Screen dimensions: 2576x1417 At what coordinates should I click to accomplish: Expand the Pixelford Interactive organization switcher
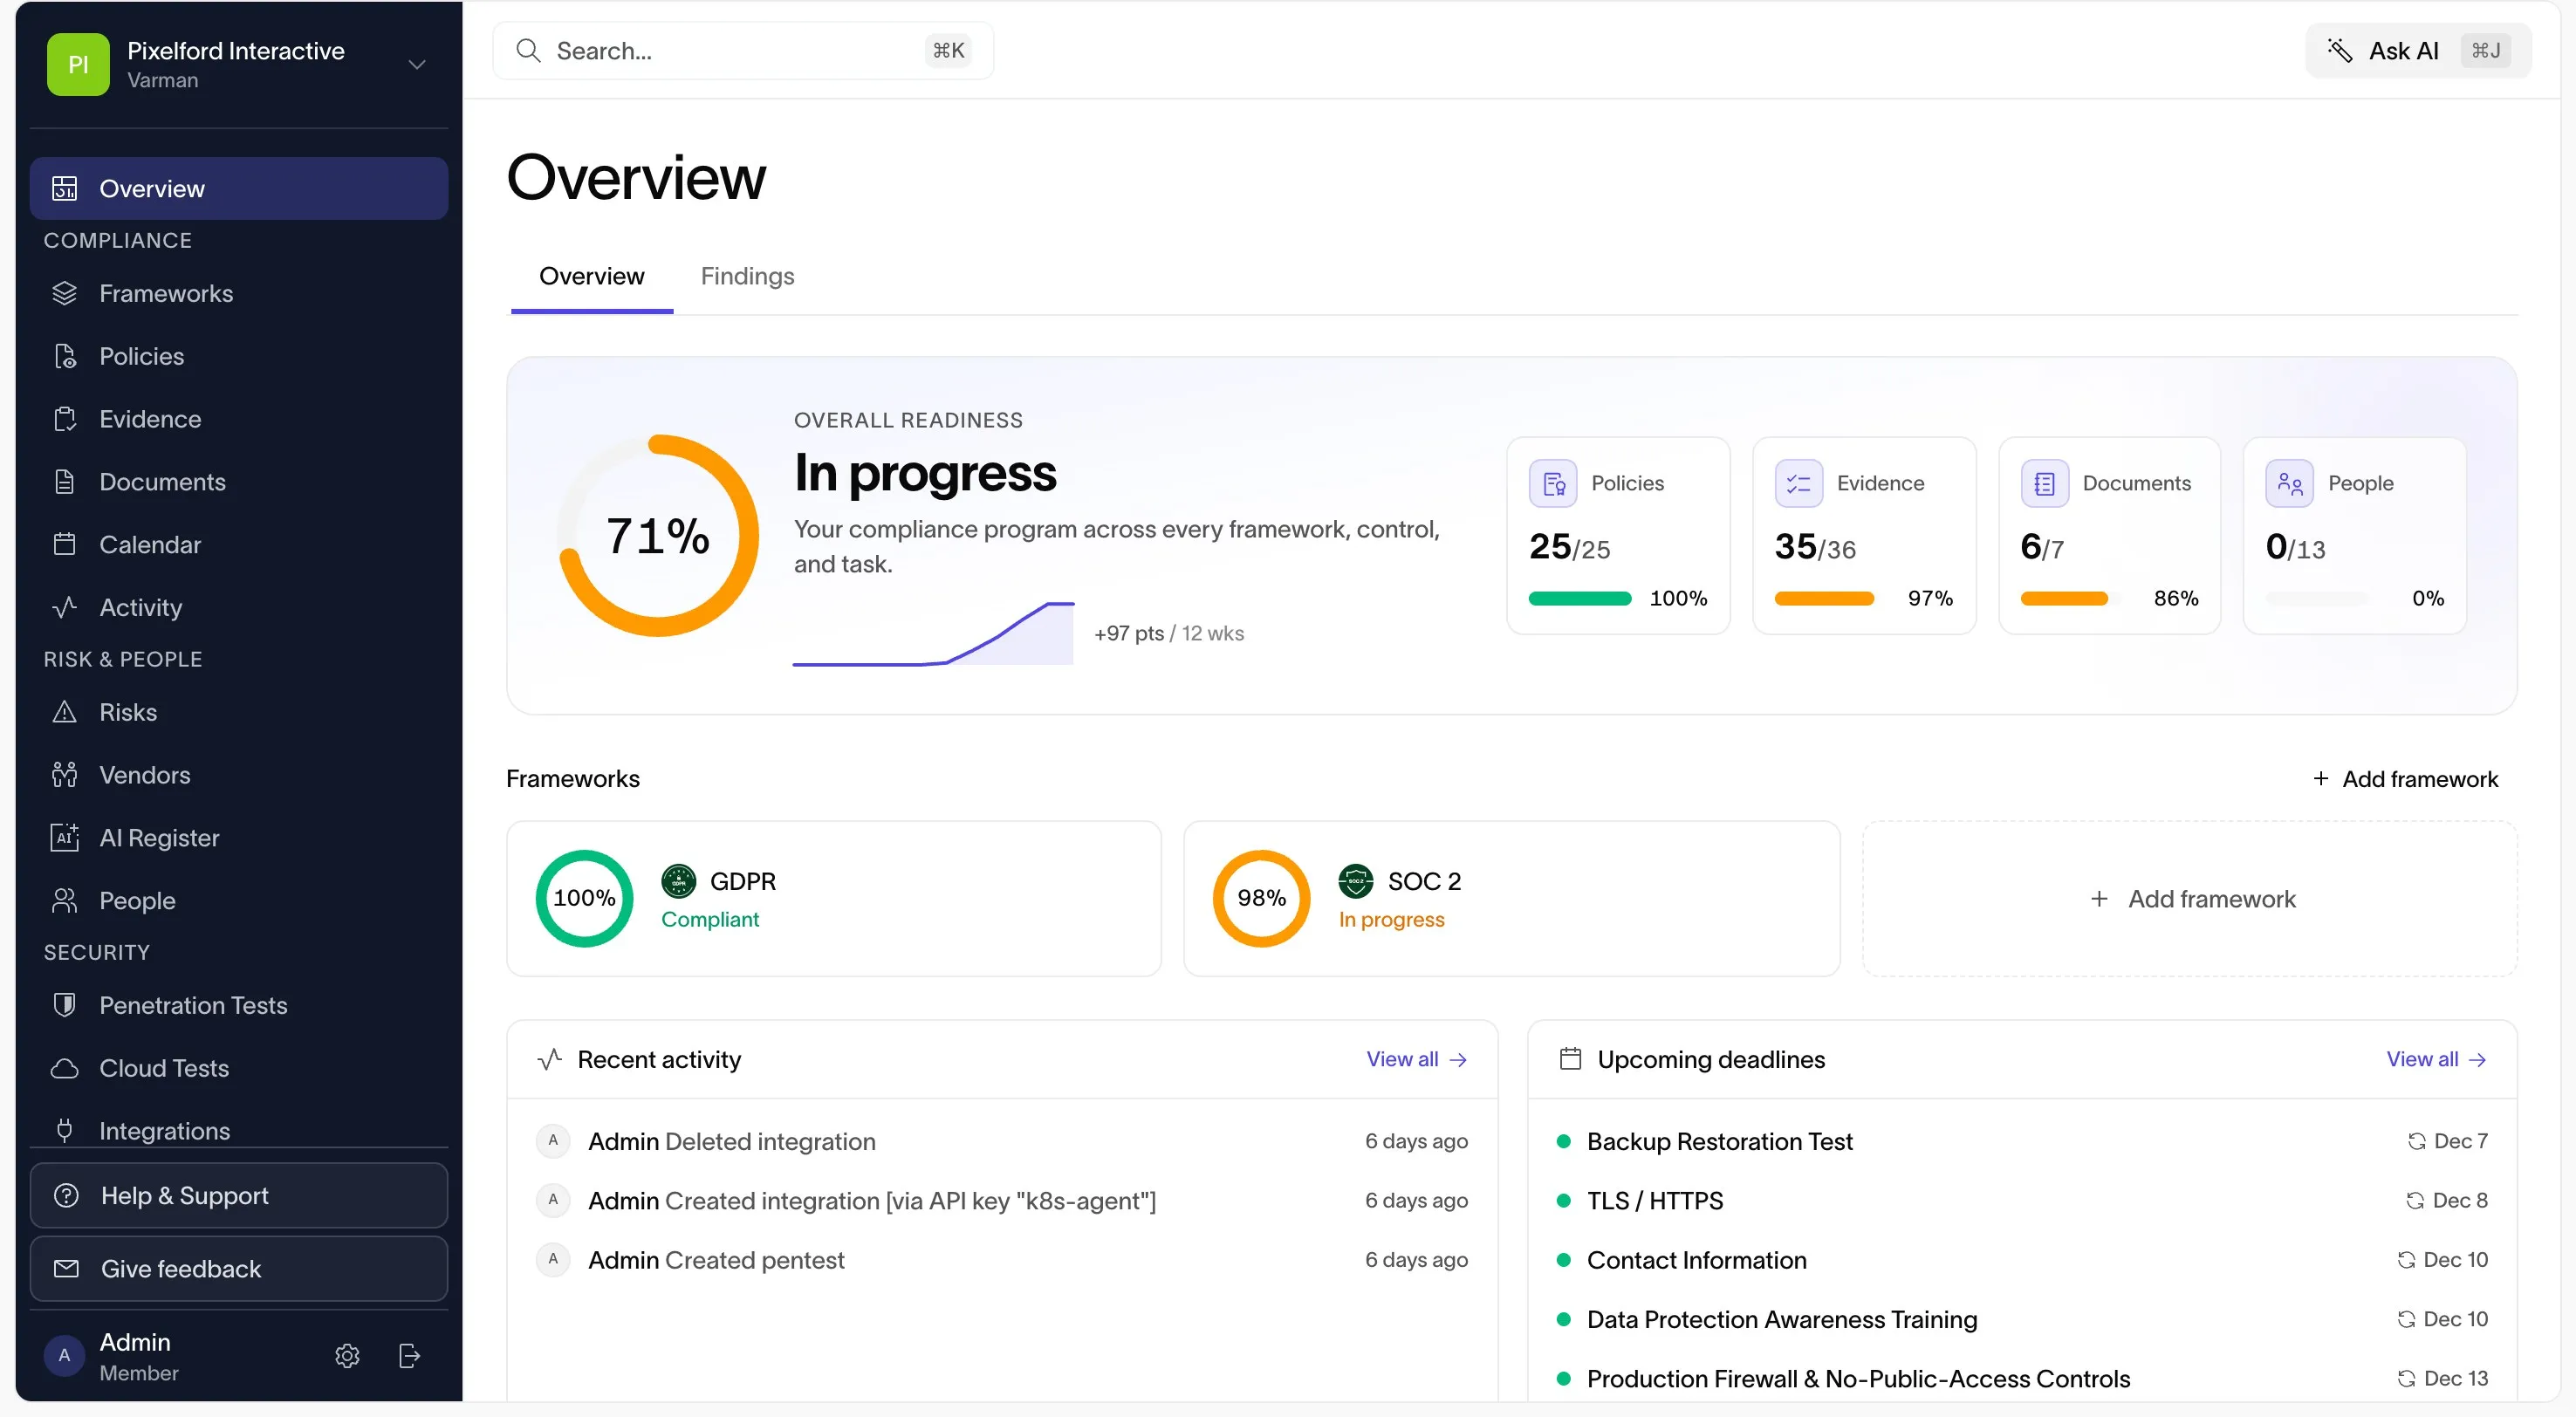(x=238, y=64)
